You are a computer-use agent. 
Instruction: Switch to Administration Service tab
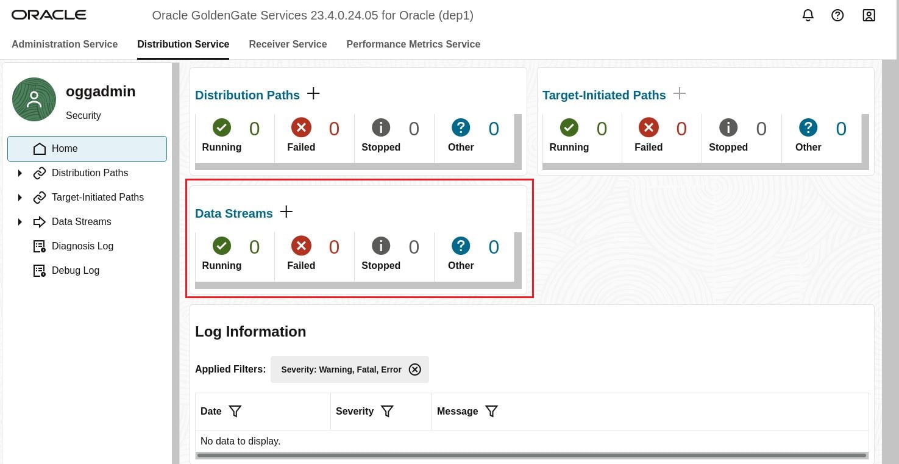point(65,44)
